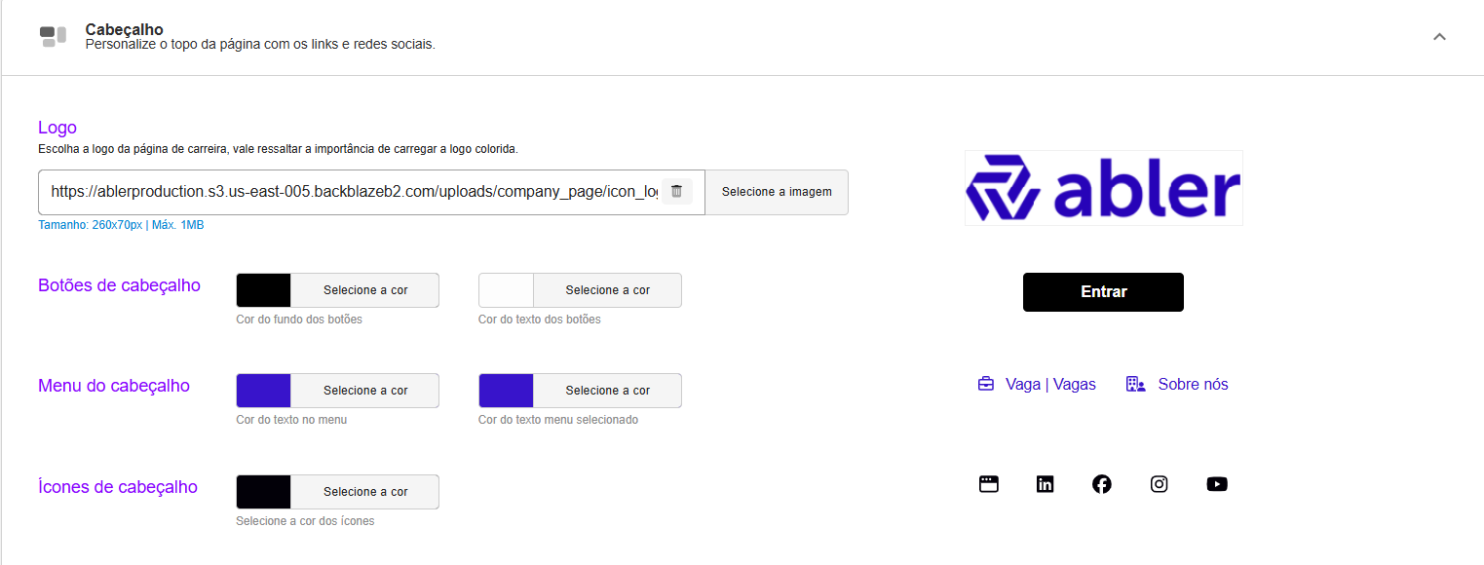
Task: Click the Instagram icon in preview
Action: pyautogui.click(x=1159, y=484)
